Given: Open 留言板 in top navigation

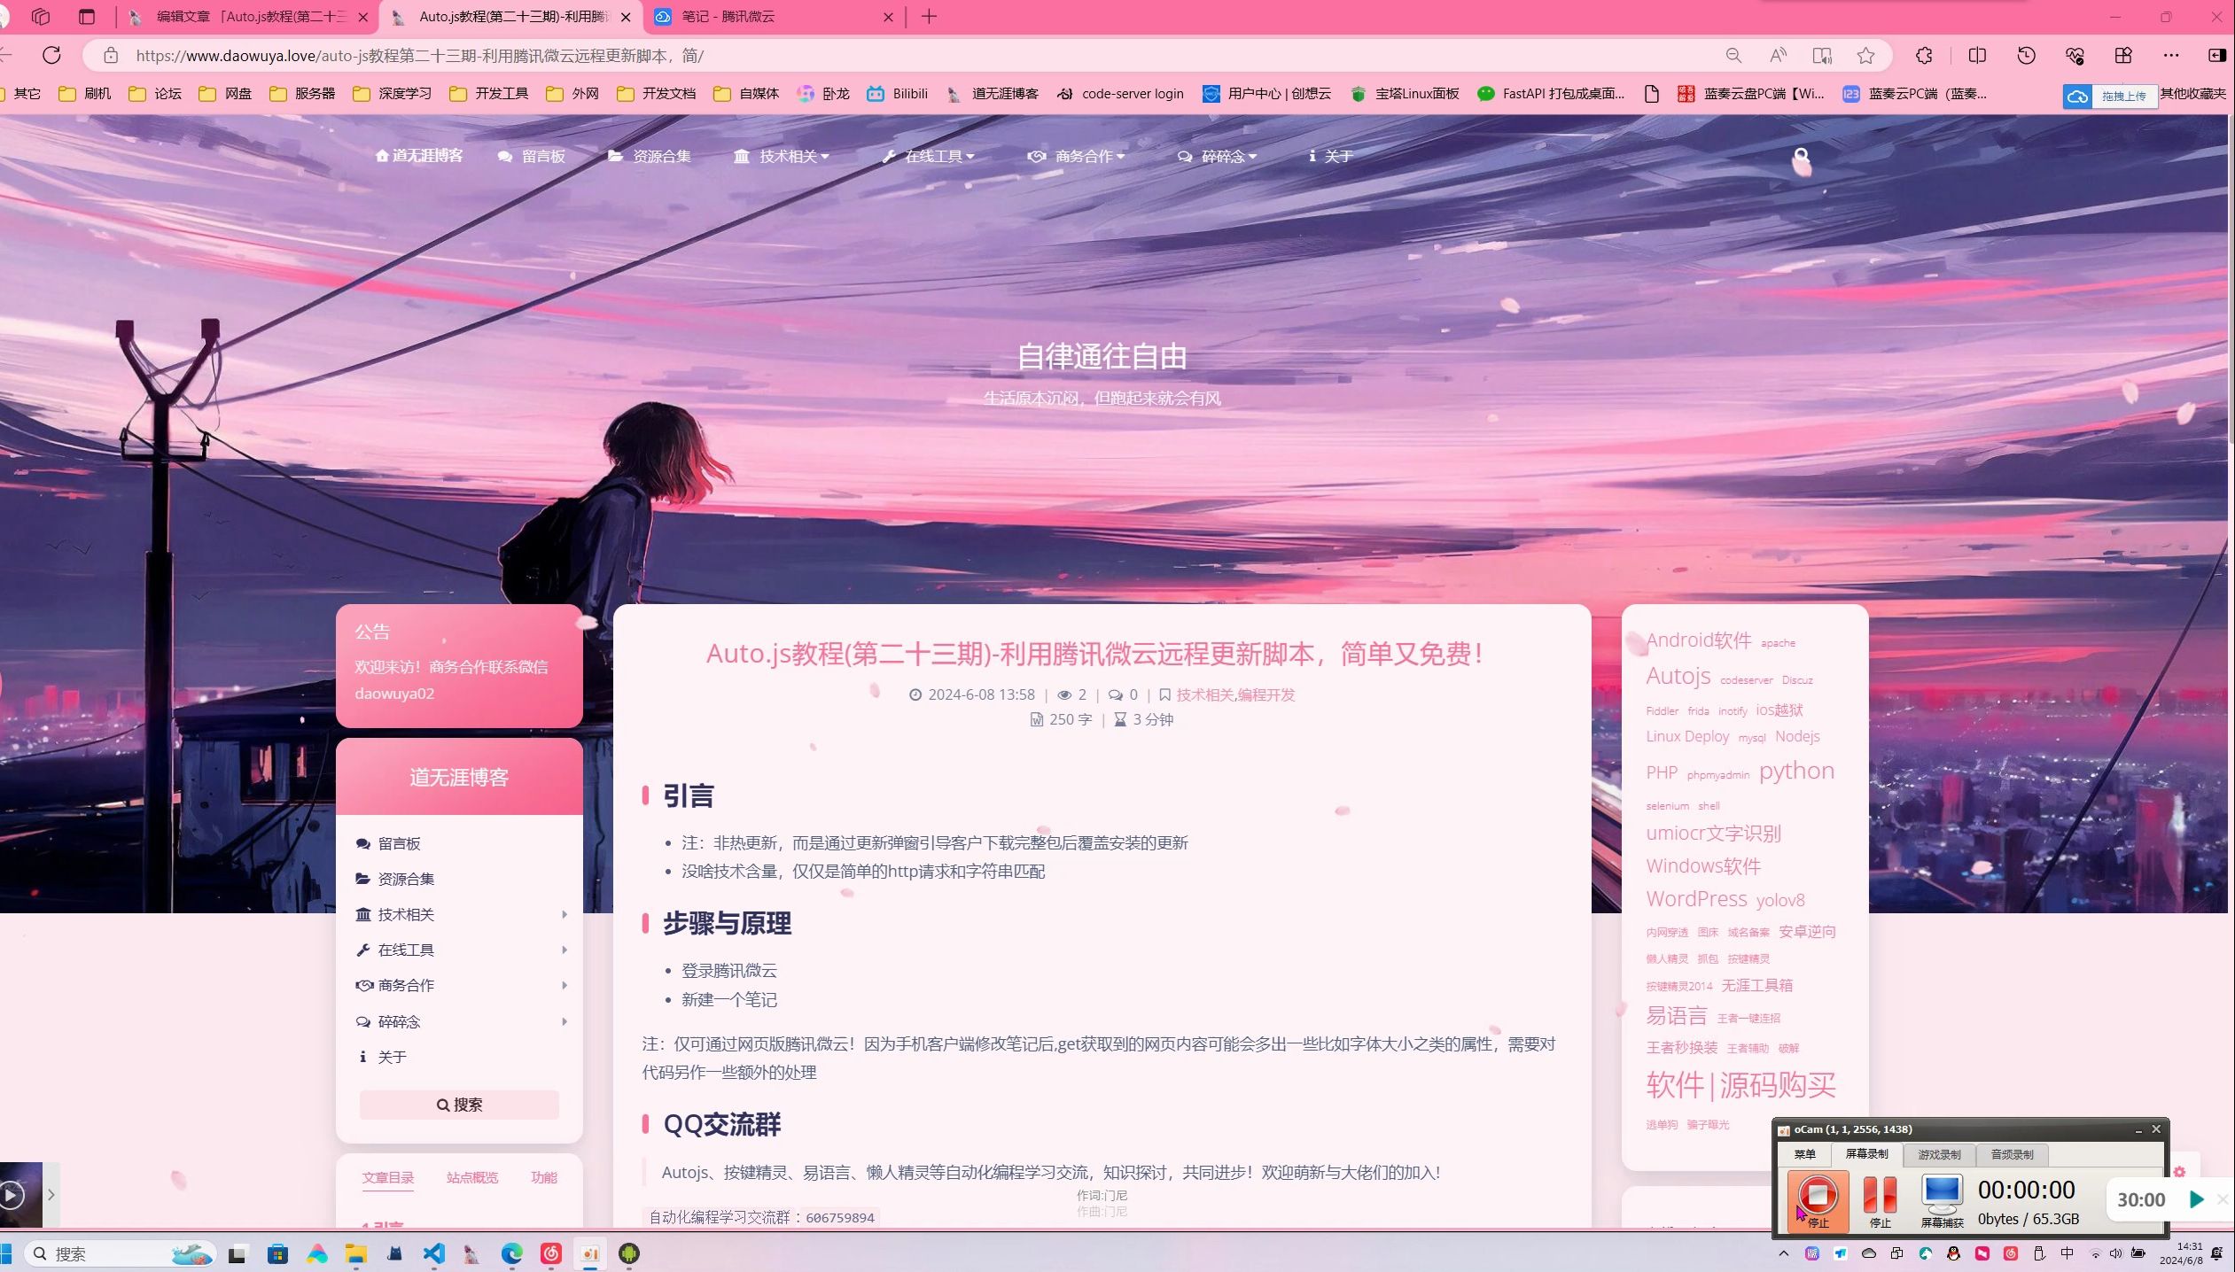Looking at the screenshot, I should [532, 156].
